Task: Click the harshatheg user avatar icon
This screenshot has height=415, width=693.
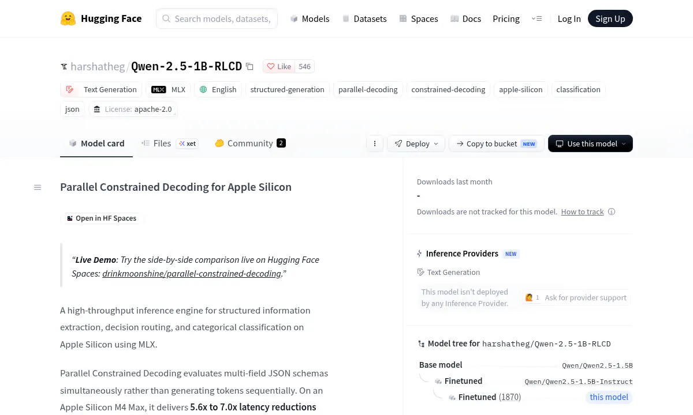Action: coord(64,67)
